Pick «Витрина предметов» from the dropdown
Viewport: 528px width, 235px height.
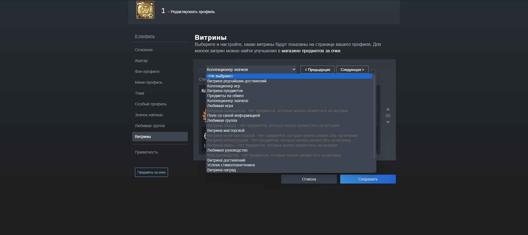[289, 91]
